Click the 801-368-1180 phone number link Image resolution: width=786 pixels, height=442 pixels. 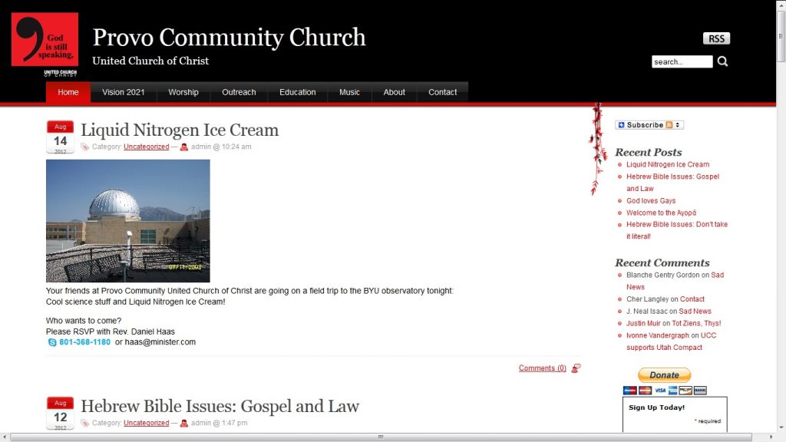point(84,342)
